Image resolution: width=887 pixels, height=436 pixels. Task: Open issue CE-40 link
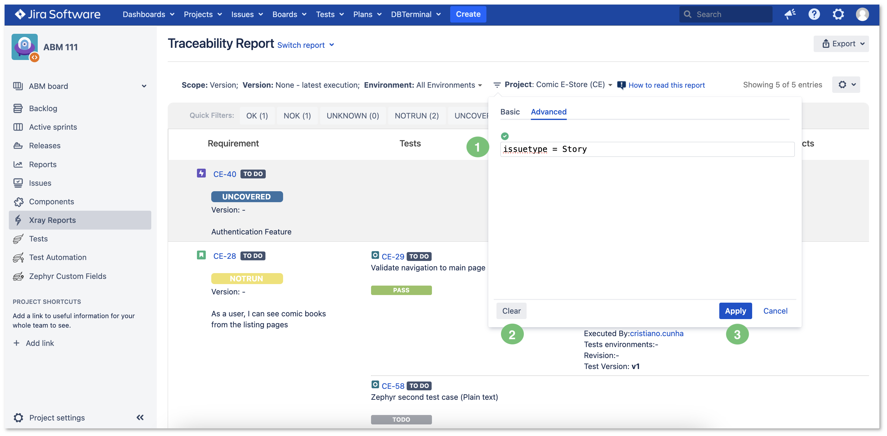(x=225, y=174)
